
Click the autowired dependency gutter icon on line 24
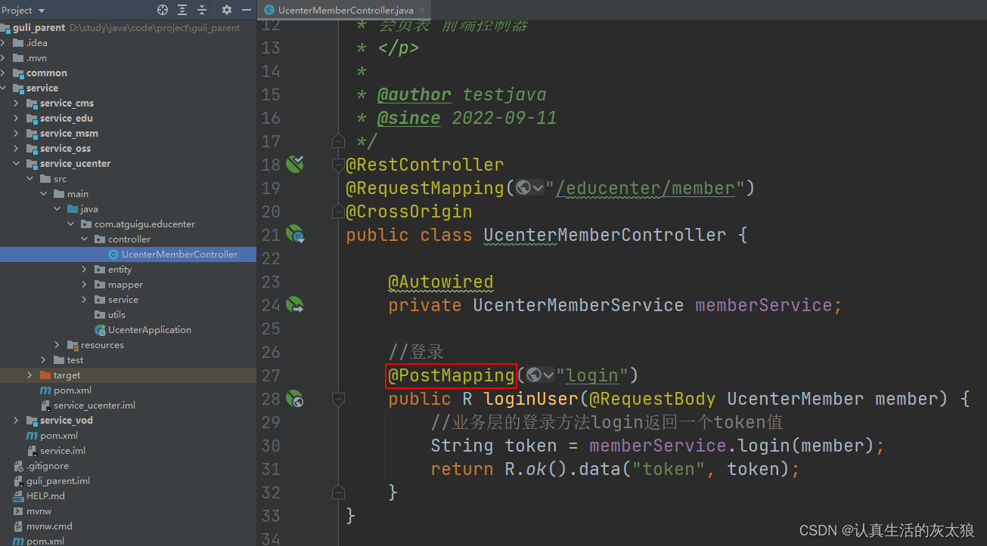click(295, 304)
